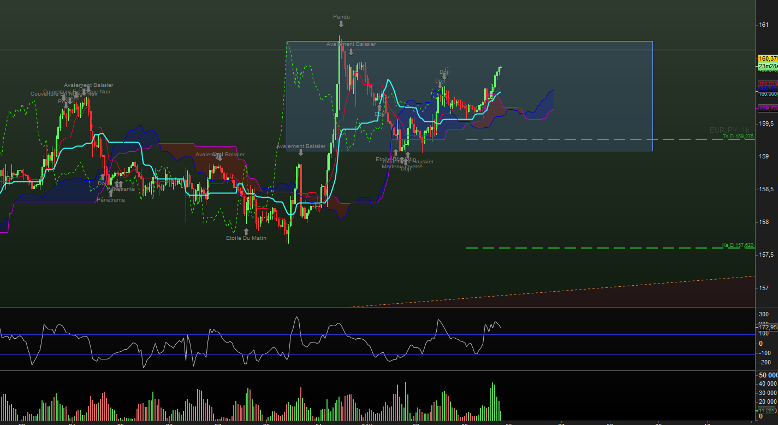This screenshot has height=425, width=778.
Task: Click the 172,95 oscillator value label
Action: point(768,327)
